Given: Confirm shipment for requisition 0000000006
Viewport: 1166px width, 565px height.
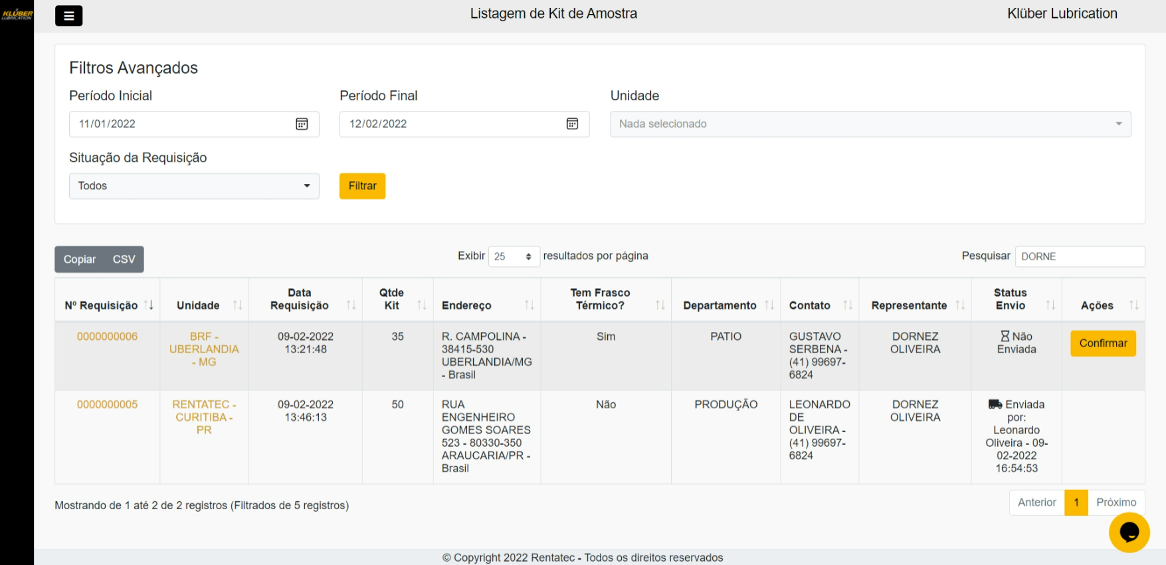Looking at the screenshot, I should pos(1103,343).
